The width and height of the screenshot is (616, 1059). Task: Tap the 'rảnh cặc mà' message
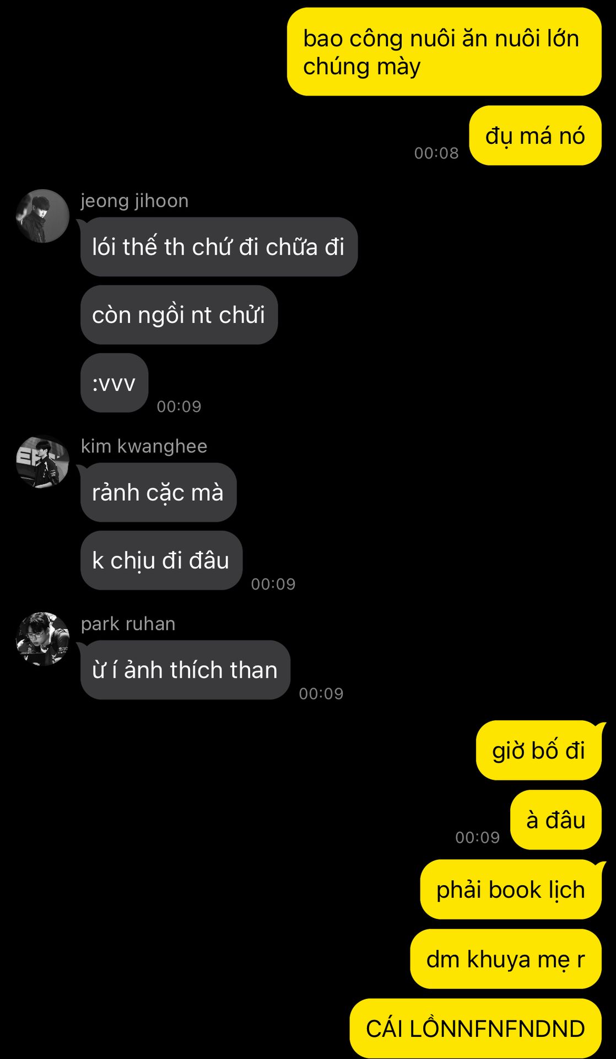[158, 493]
